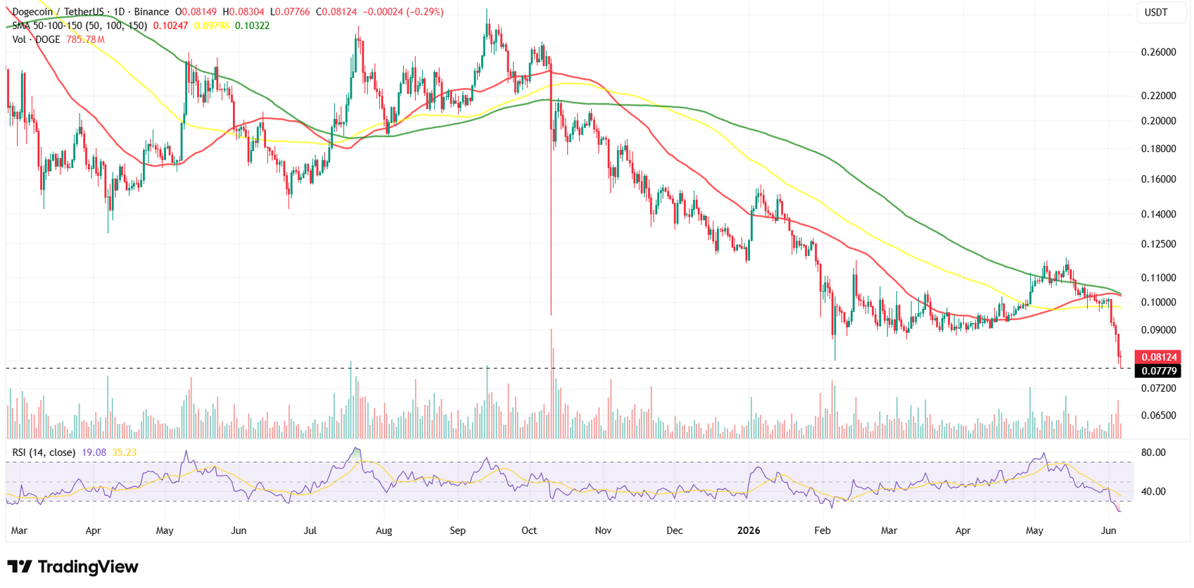
Task: Select the RSI (14, close) indicator legend
Action: coord(44,452)
